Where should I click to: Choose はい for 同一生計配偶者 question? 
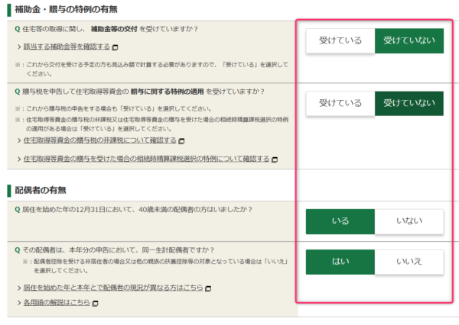point(340,262)
